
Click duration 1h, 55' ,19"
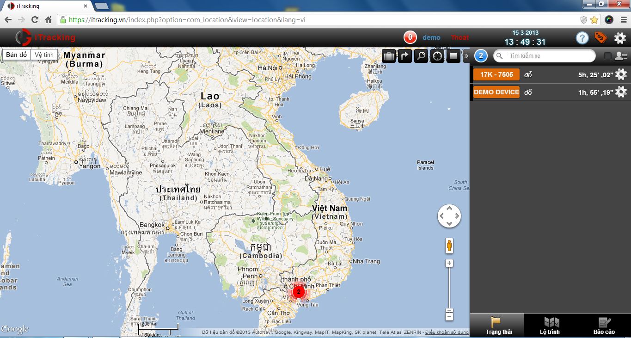click(595, 92)
